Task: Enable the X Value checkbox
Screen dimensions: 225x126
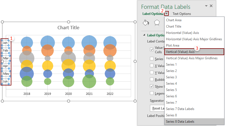Action: click(152, 65)
